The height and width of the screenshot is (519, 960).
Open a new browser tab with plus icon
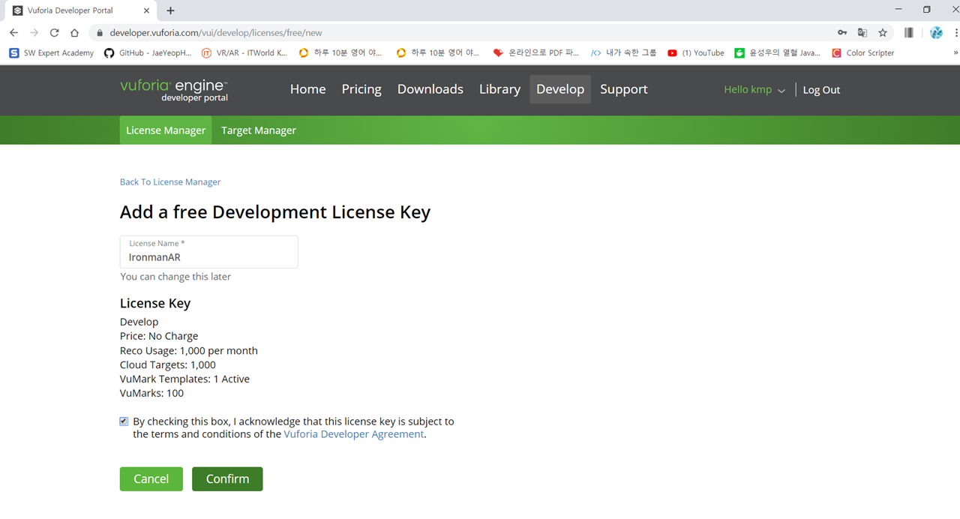[170, 10]
